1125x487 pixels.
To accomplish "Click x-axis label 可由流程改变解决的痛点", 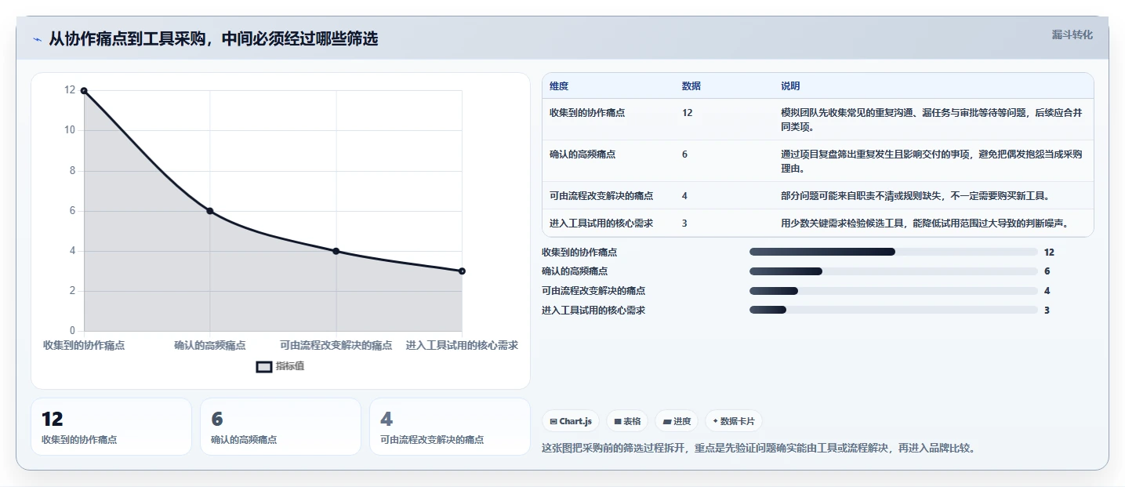I will [336, 345].
